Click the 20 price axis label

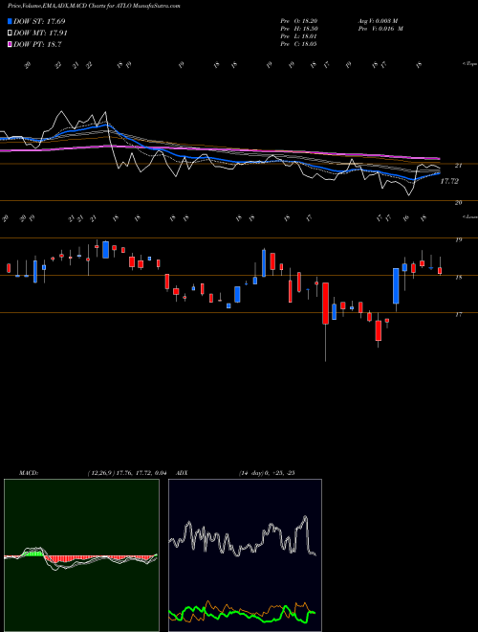click(x=458, y=202)
